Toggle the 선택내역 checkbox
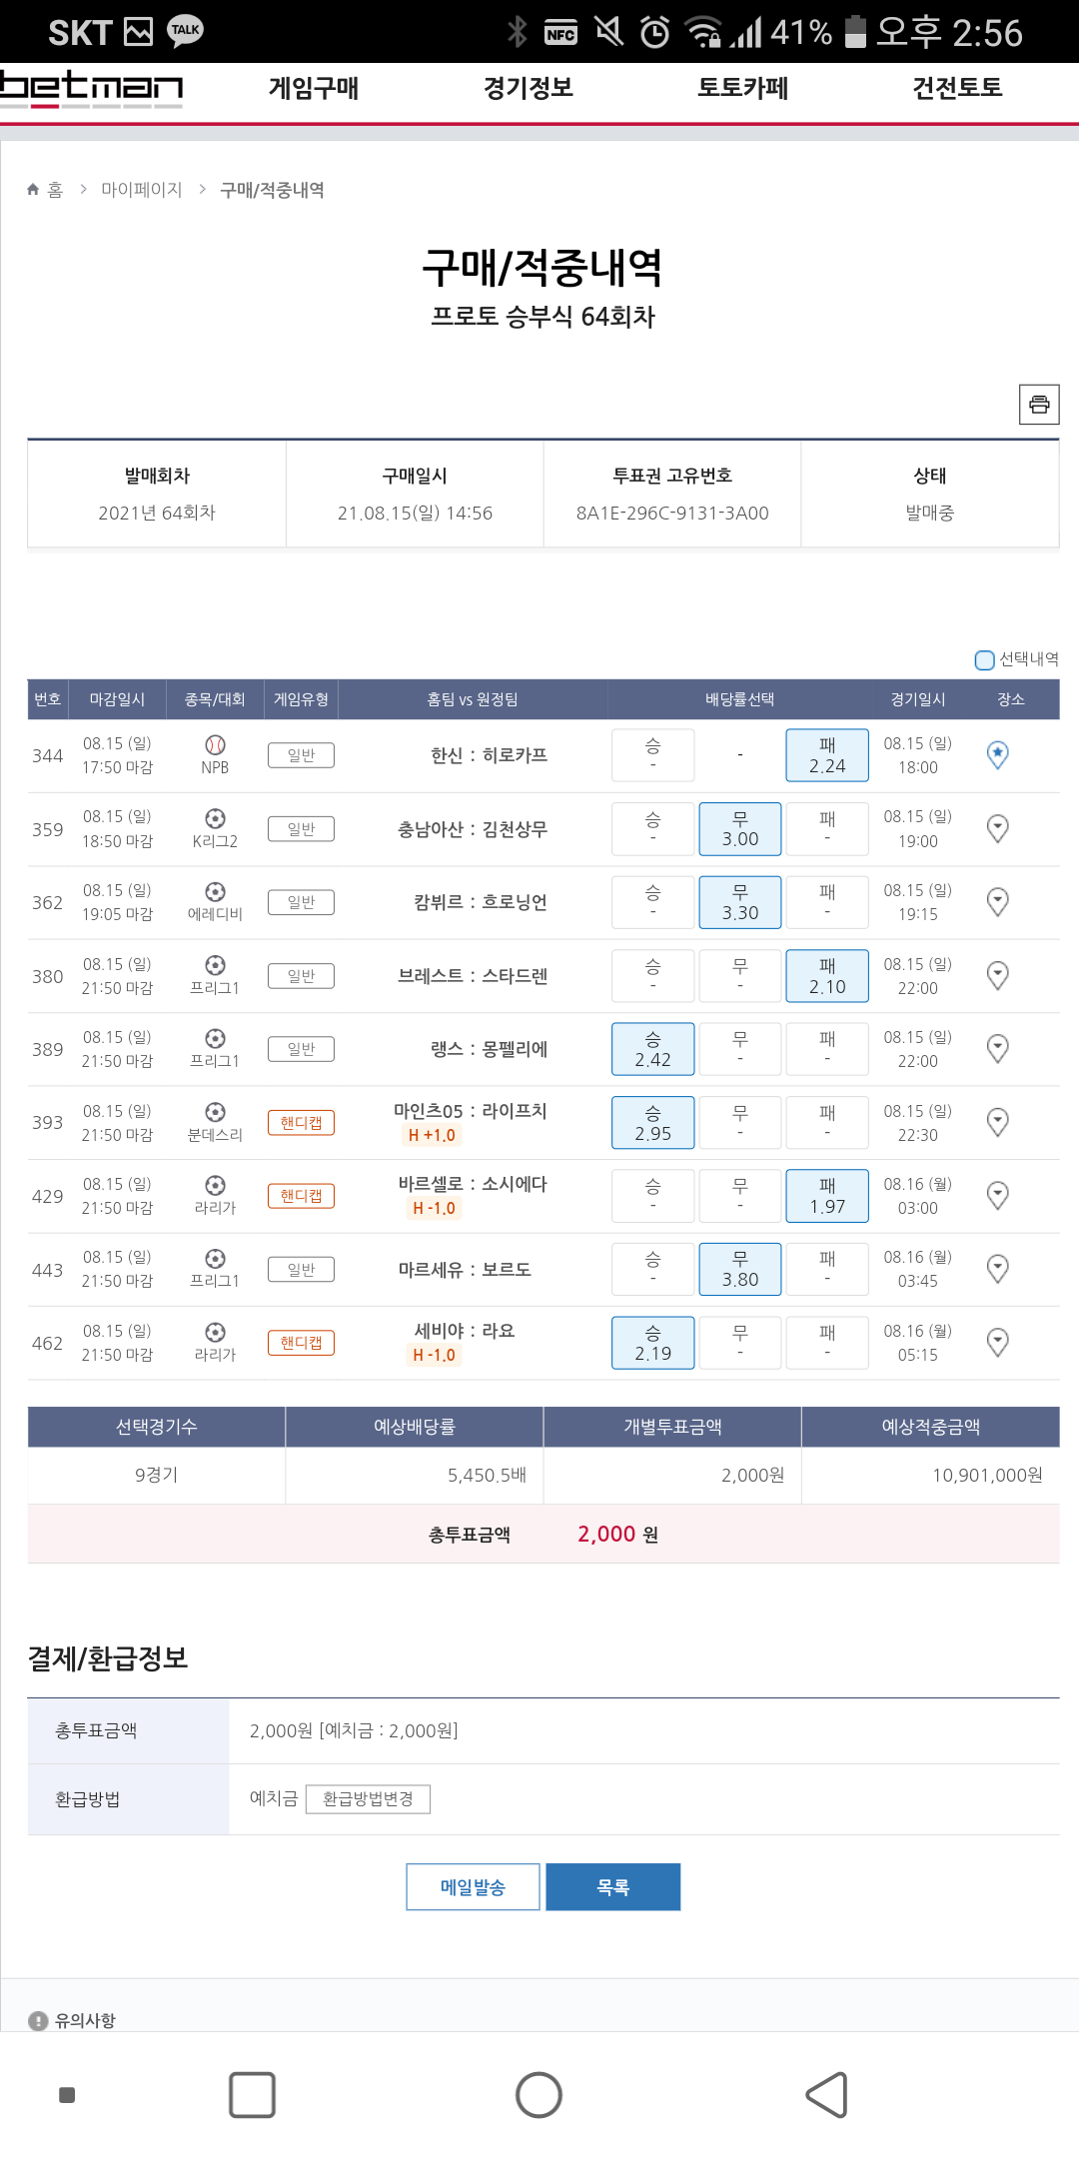1079x2158 pixels. pos(984,659)
